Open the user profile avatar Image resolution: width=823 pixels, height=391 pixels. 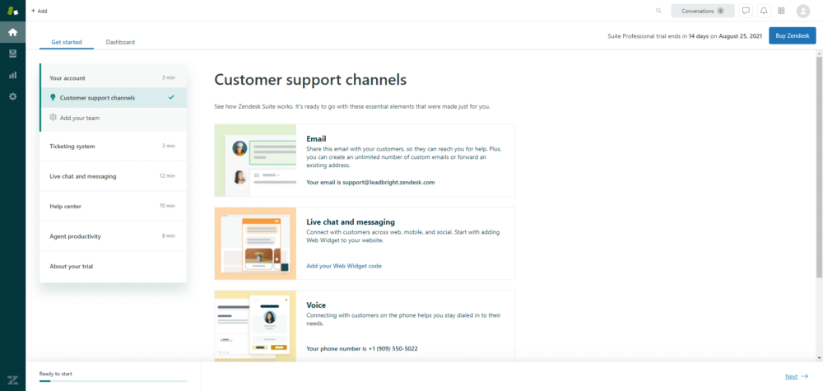tap(803, 11)
